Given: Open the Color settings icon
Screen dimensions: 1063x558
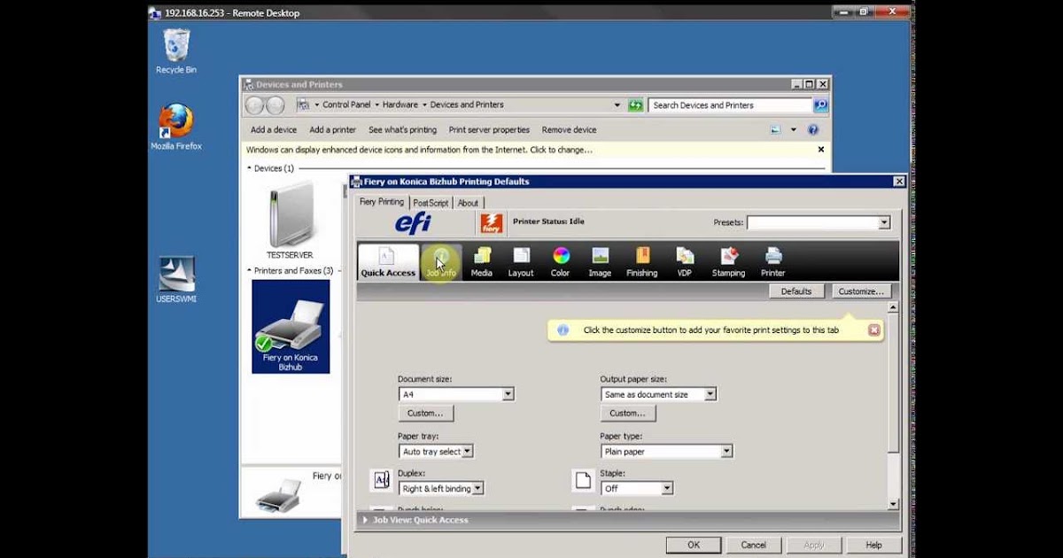Looking at the screenshot, I should [561, 262].
